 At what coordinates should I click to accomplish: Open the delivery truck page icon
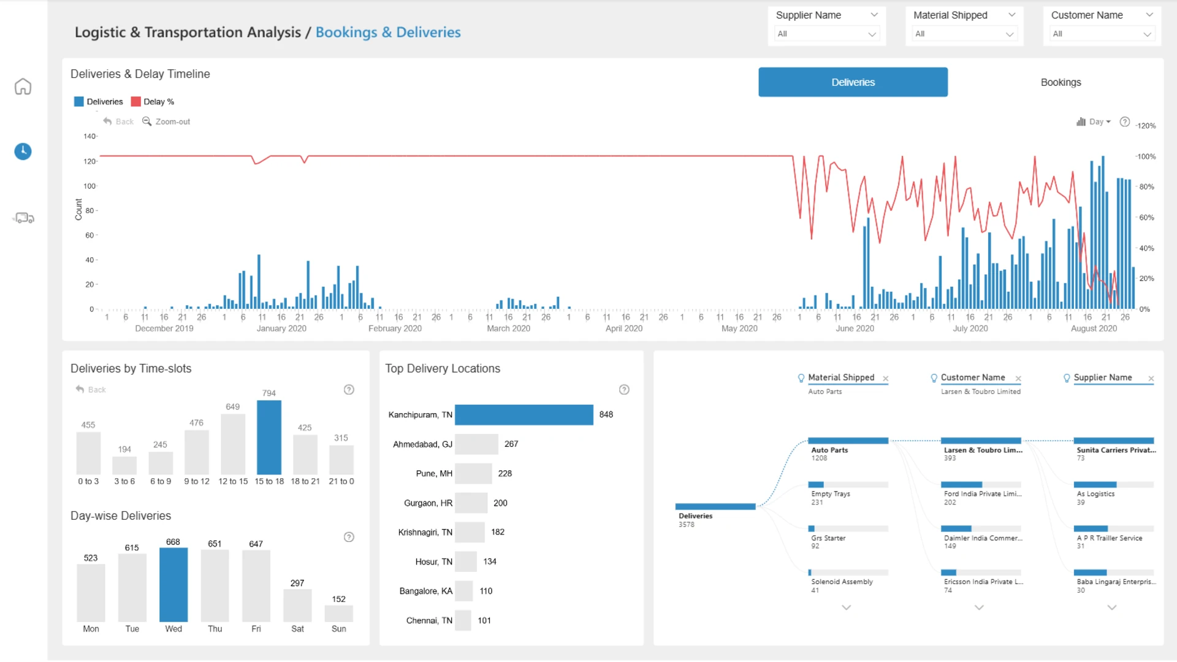(23, 218)
